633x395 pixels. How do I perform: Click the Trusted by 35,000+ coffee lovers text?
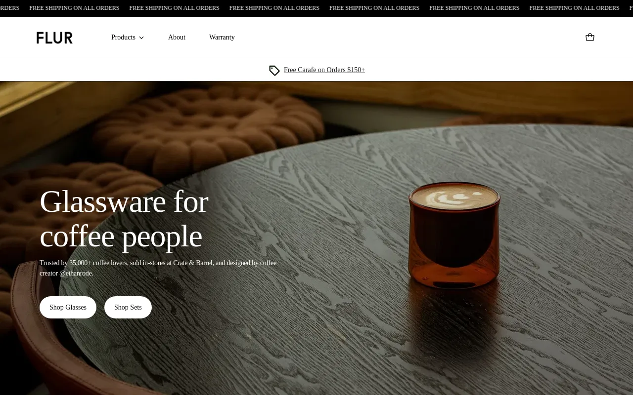point(84,263)
